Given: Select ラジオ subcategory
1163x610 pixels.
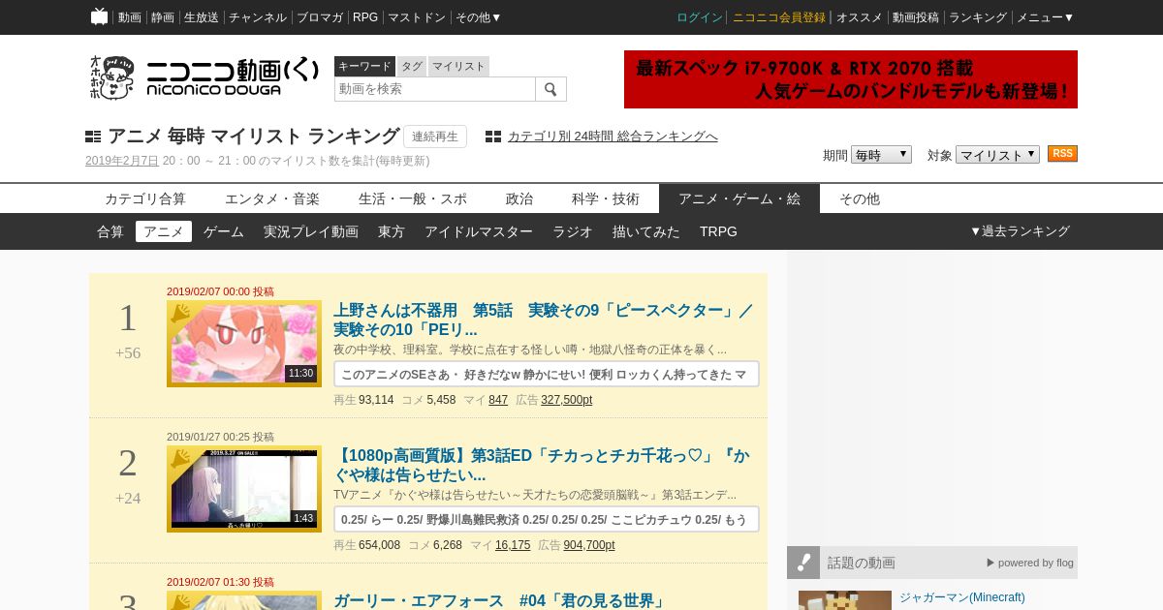Looking at the screenshot, I should coord(573,231).
